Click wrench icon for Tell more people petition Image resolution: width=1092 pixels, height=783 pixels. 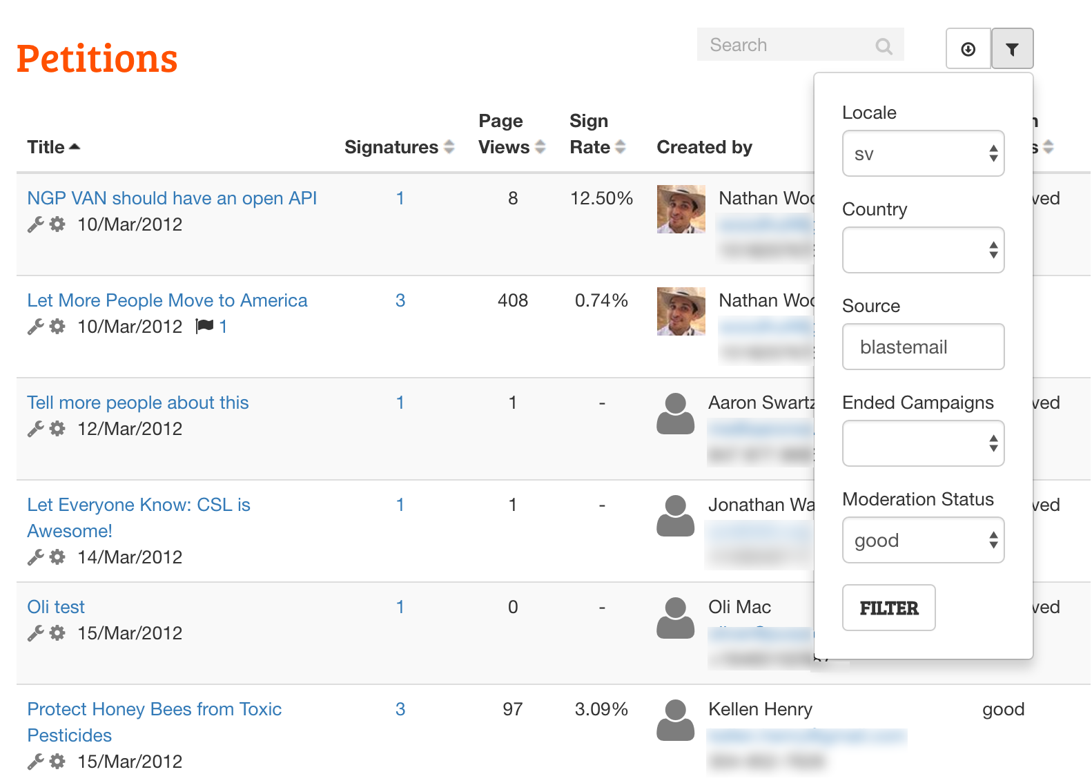tap(35, 429)
